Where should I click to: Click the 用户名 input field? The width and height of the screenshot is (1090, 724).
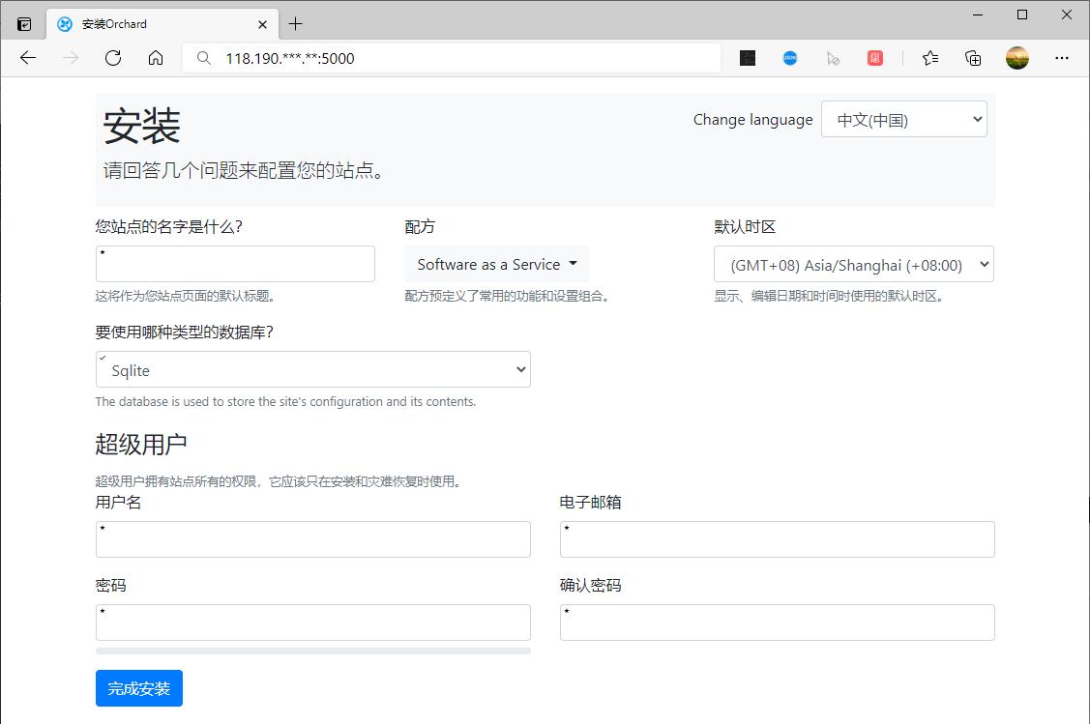click(x=312, y=538)
